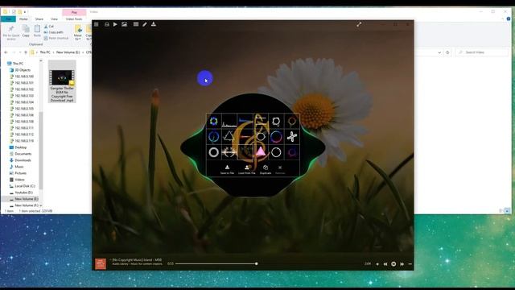This screenshot has height=290, width=515.
Task: Open the preset grid icon in the toolbar
Action: coord(136,24)
